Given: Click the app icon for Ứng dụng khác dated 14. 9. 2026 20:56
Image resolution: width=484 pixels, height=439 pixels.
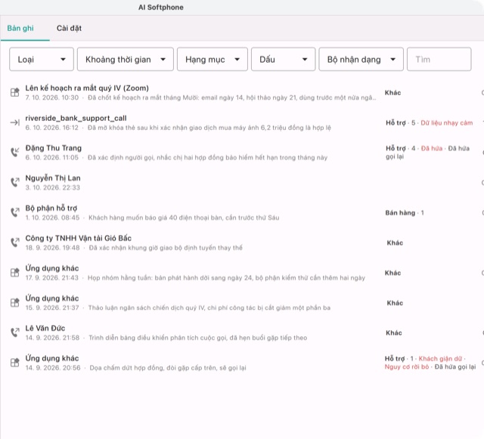Looking at the screenshot, I should coord(15,362).
